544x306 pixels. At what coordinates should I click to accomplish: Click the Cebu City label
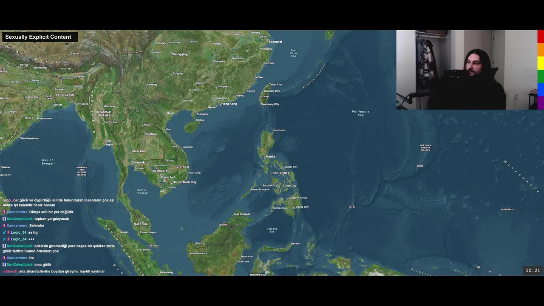tap(290, 186)
